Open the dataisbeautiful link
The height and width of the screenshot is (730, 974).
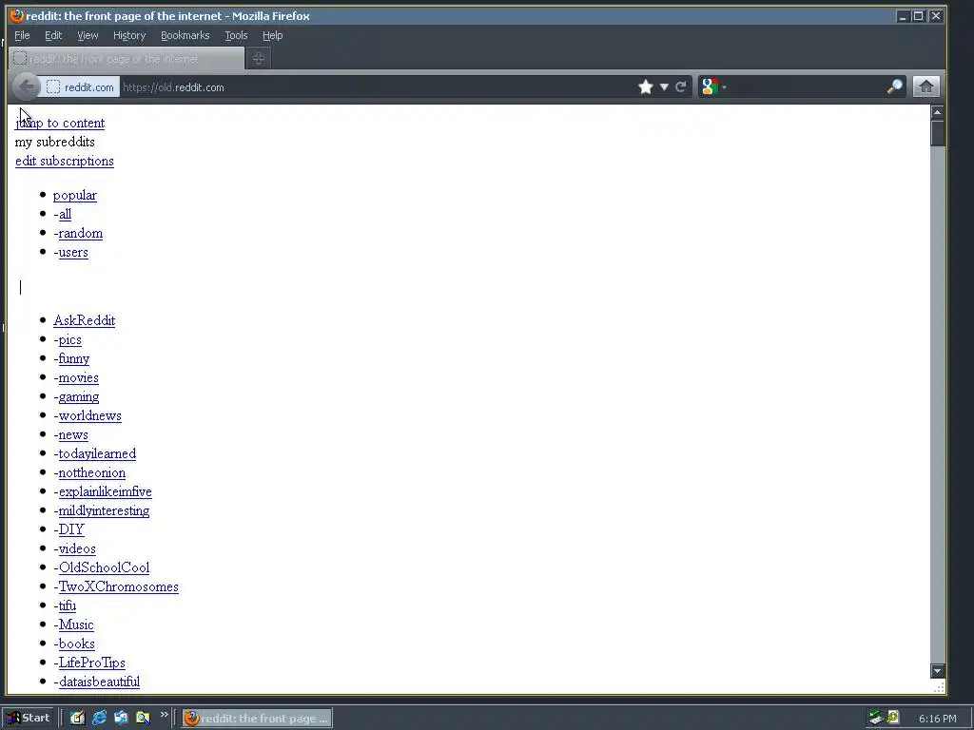click(99, 682)
